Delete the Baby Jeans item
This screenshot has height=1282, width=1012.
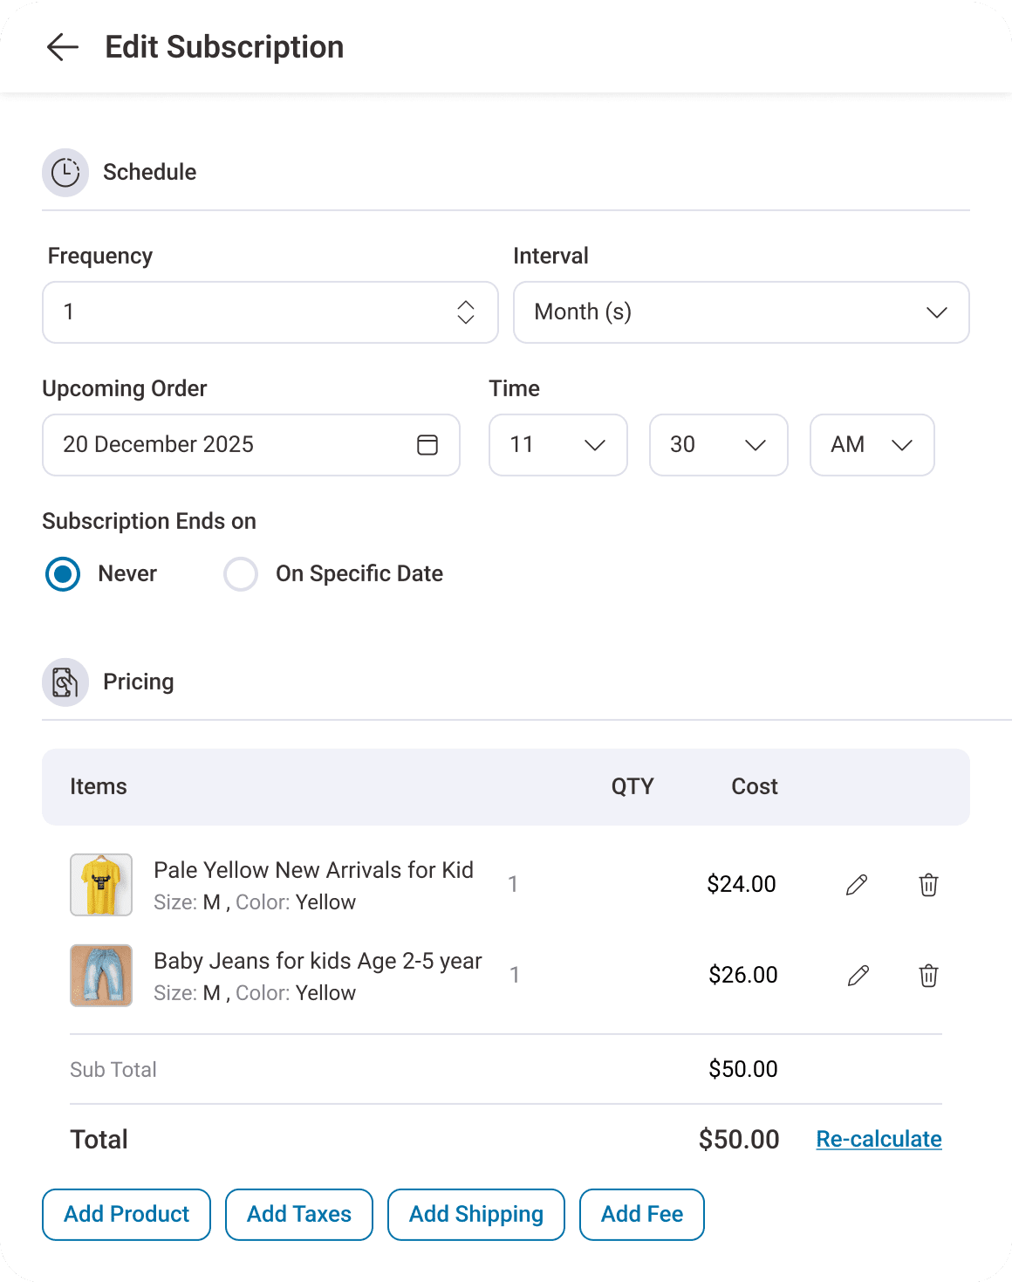coord(927,975)
